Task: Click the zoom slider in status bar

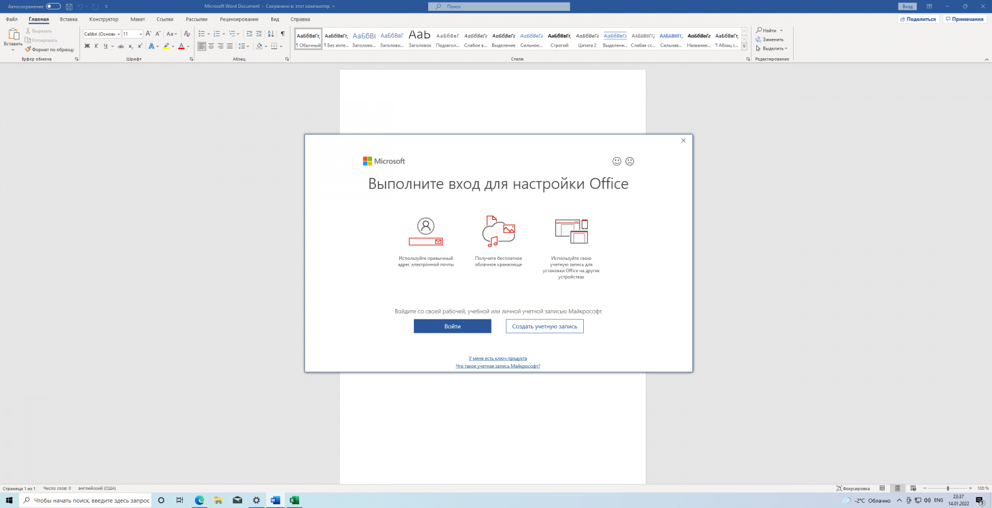Action: (947, 489)
